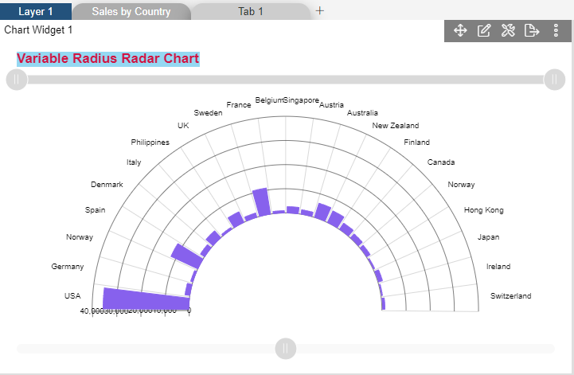
Task: Click the Singapore axis label
Action: [x=302, y=100]
